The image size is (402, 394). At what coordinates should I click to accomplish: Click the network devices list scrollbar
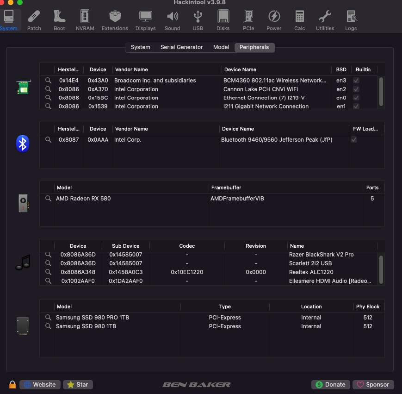381,91
